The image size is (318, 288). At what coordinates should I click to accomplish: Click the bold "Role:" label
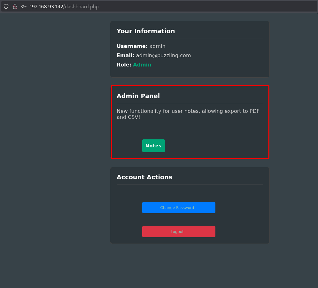(x=124, y=65)
